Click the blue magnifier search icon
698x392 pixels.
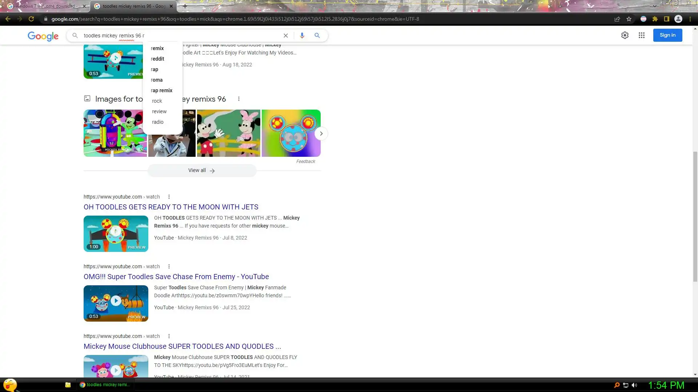click(x=317, y=36)
